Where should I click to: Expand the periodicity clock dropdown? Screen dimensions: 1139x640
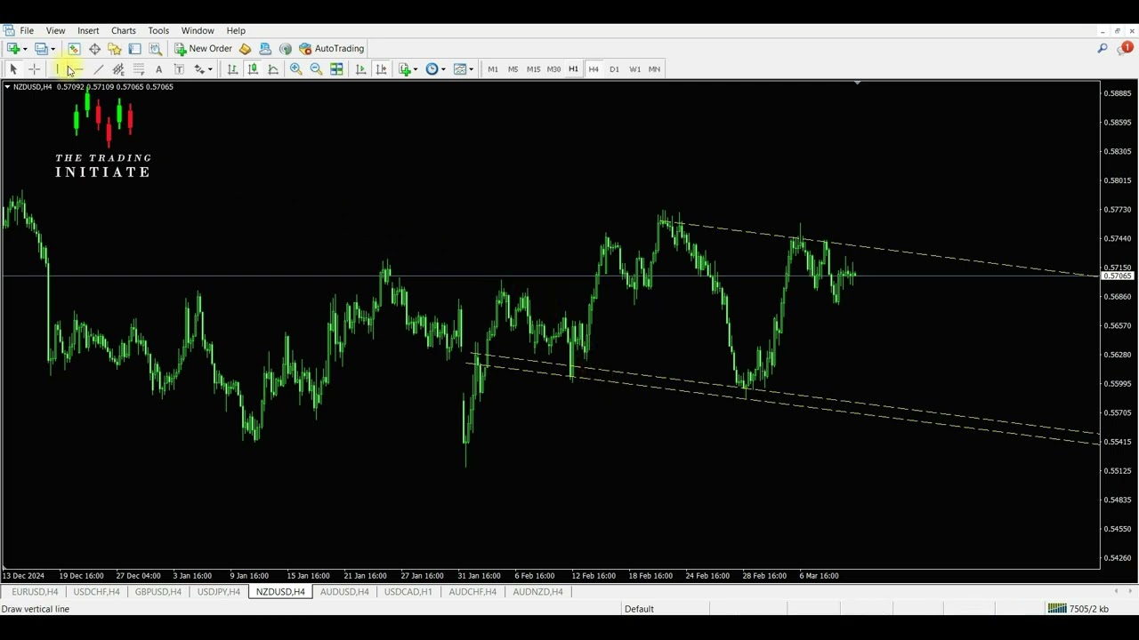coord(435,69)
